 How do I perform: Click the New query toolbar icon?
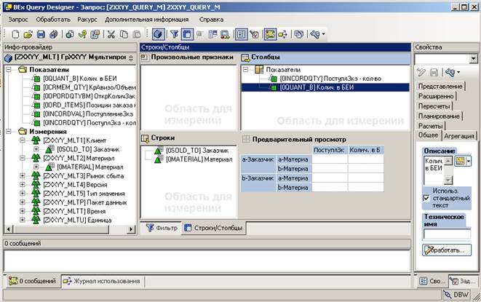click(x=15, y=34)
